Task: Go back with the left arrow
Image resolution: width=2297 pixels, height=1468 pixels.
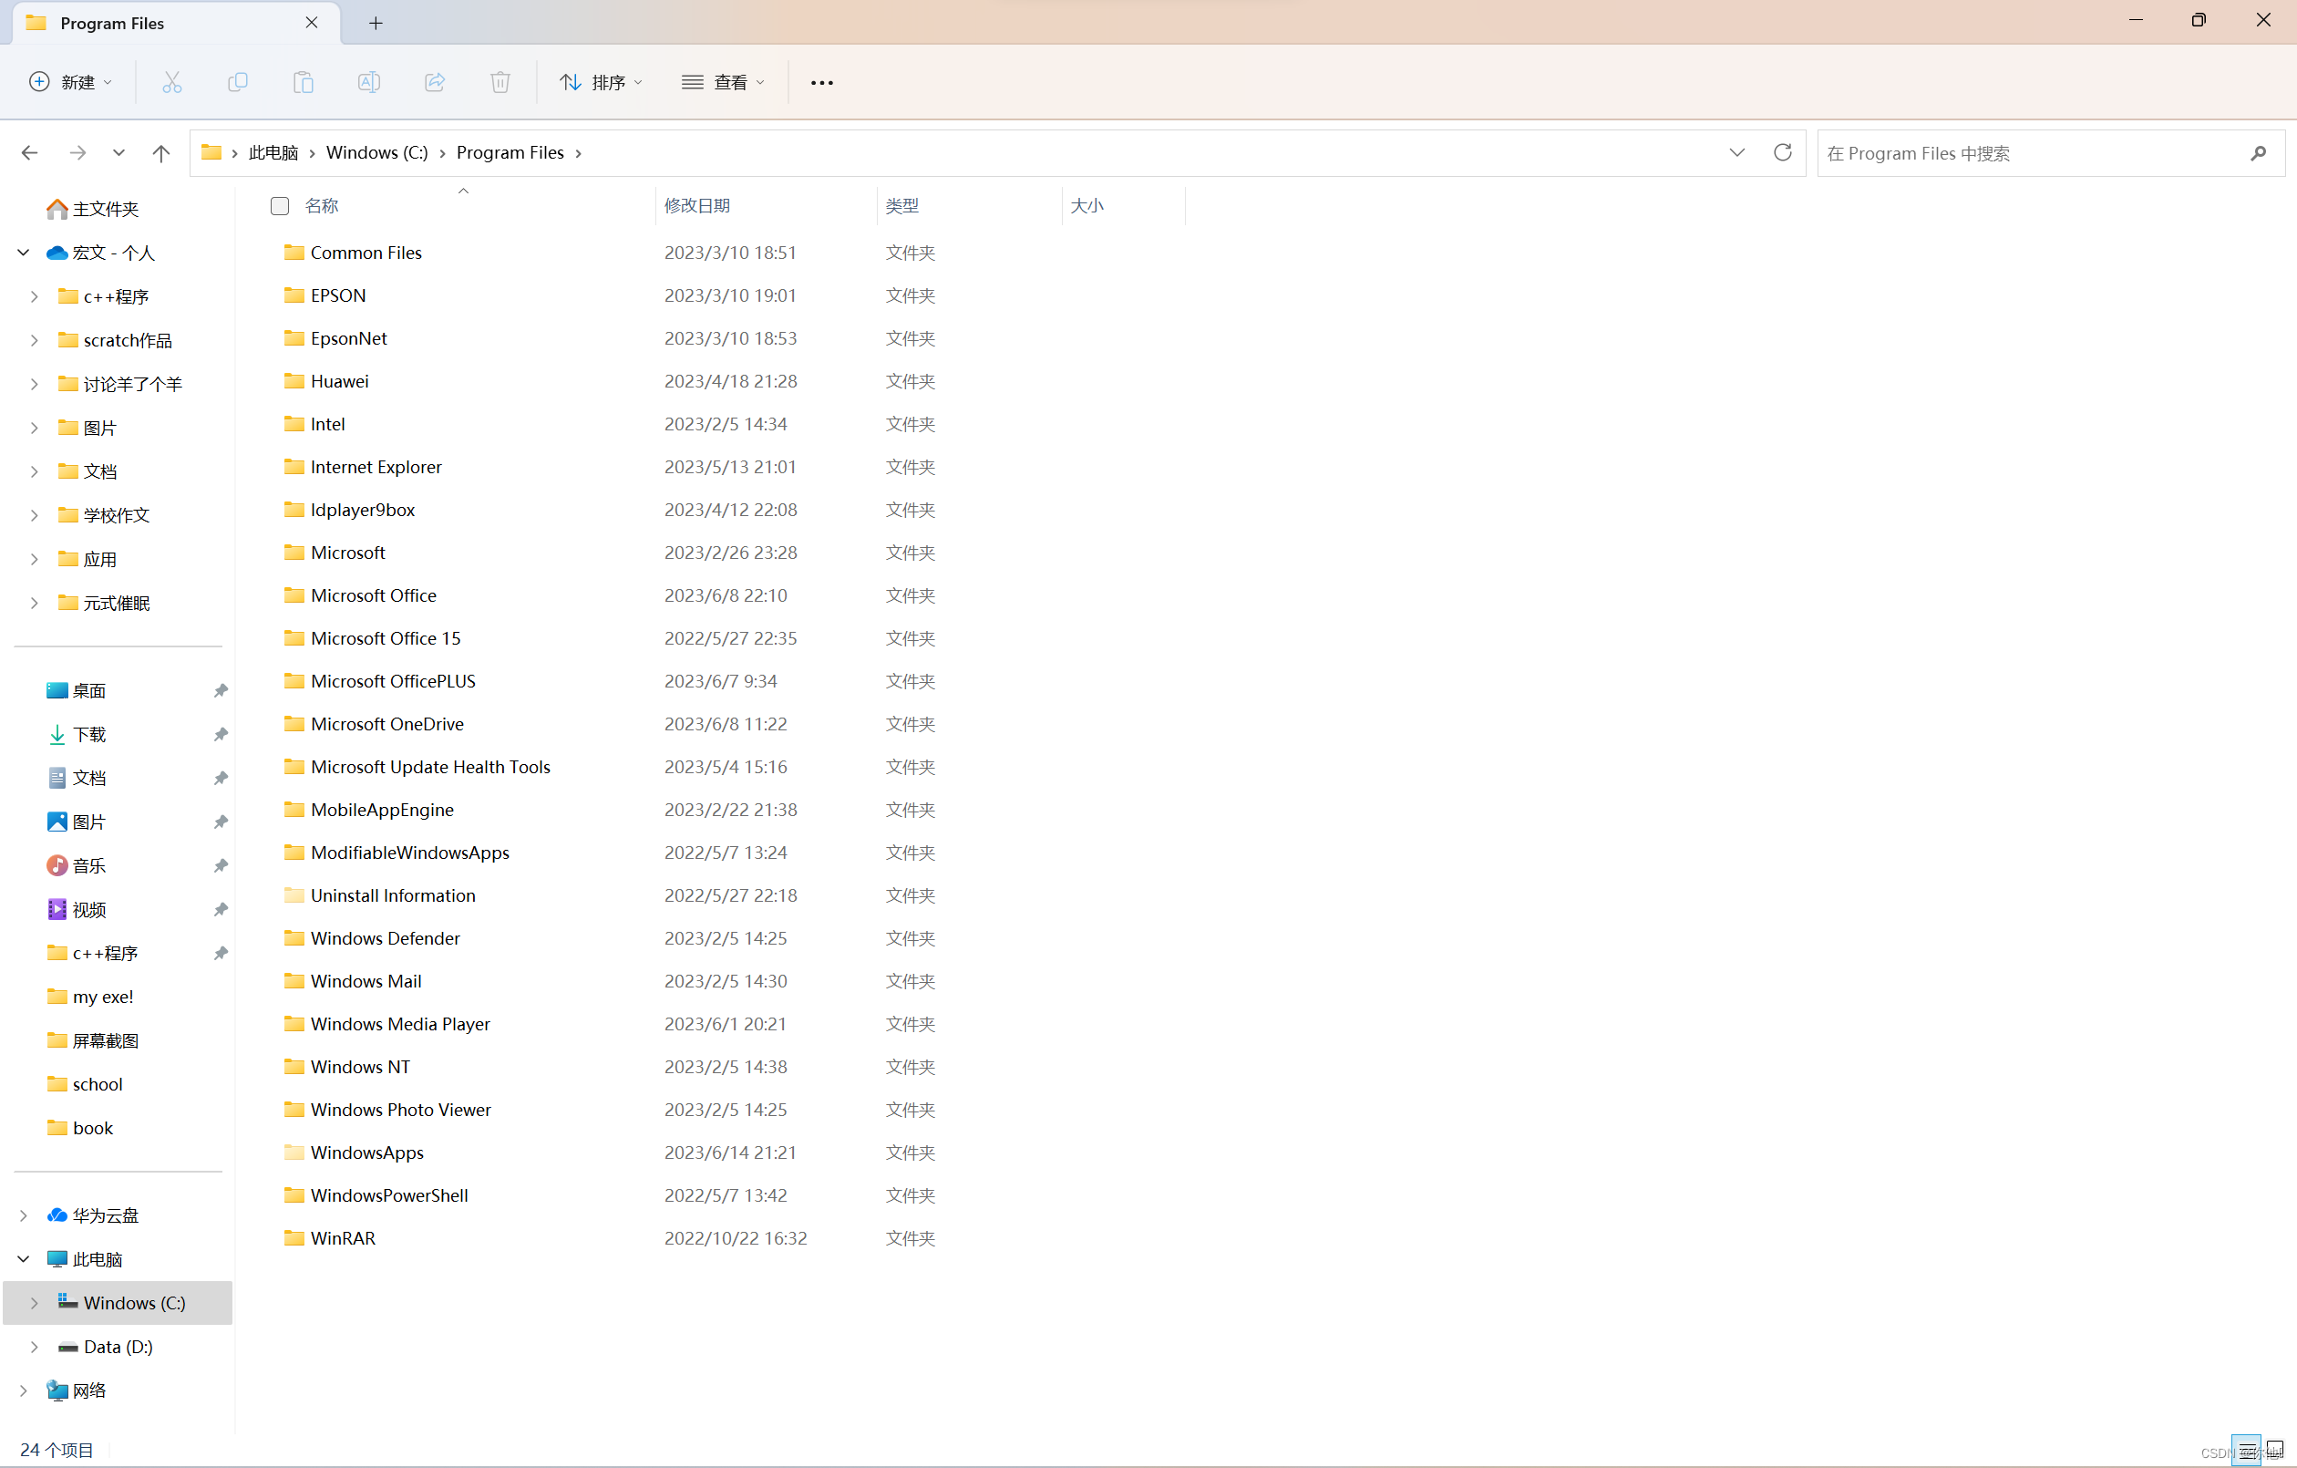Action: coord(29,152)
